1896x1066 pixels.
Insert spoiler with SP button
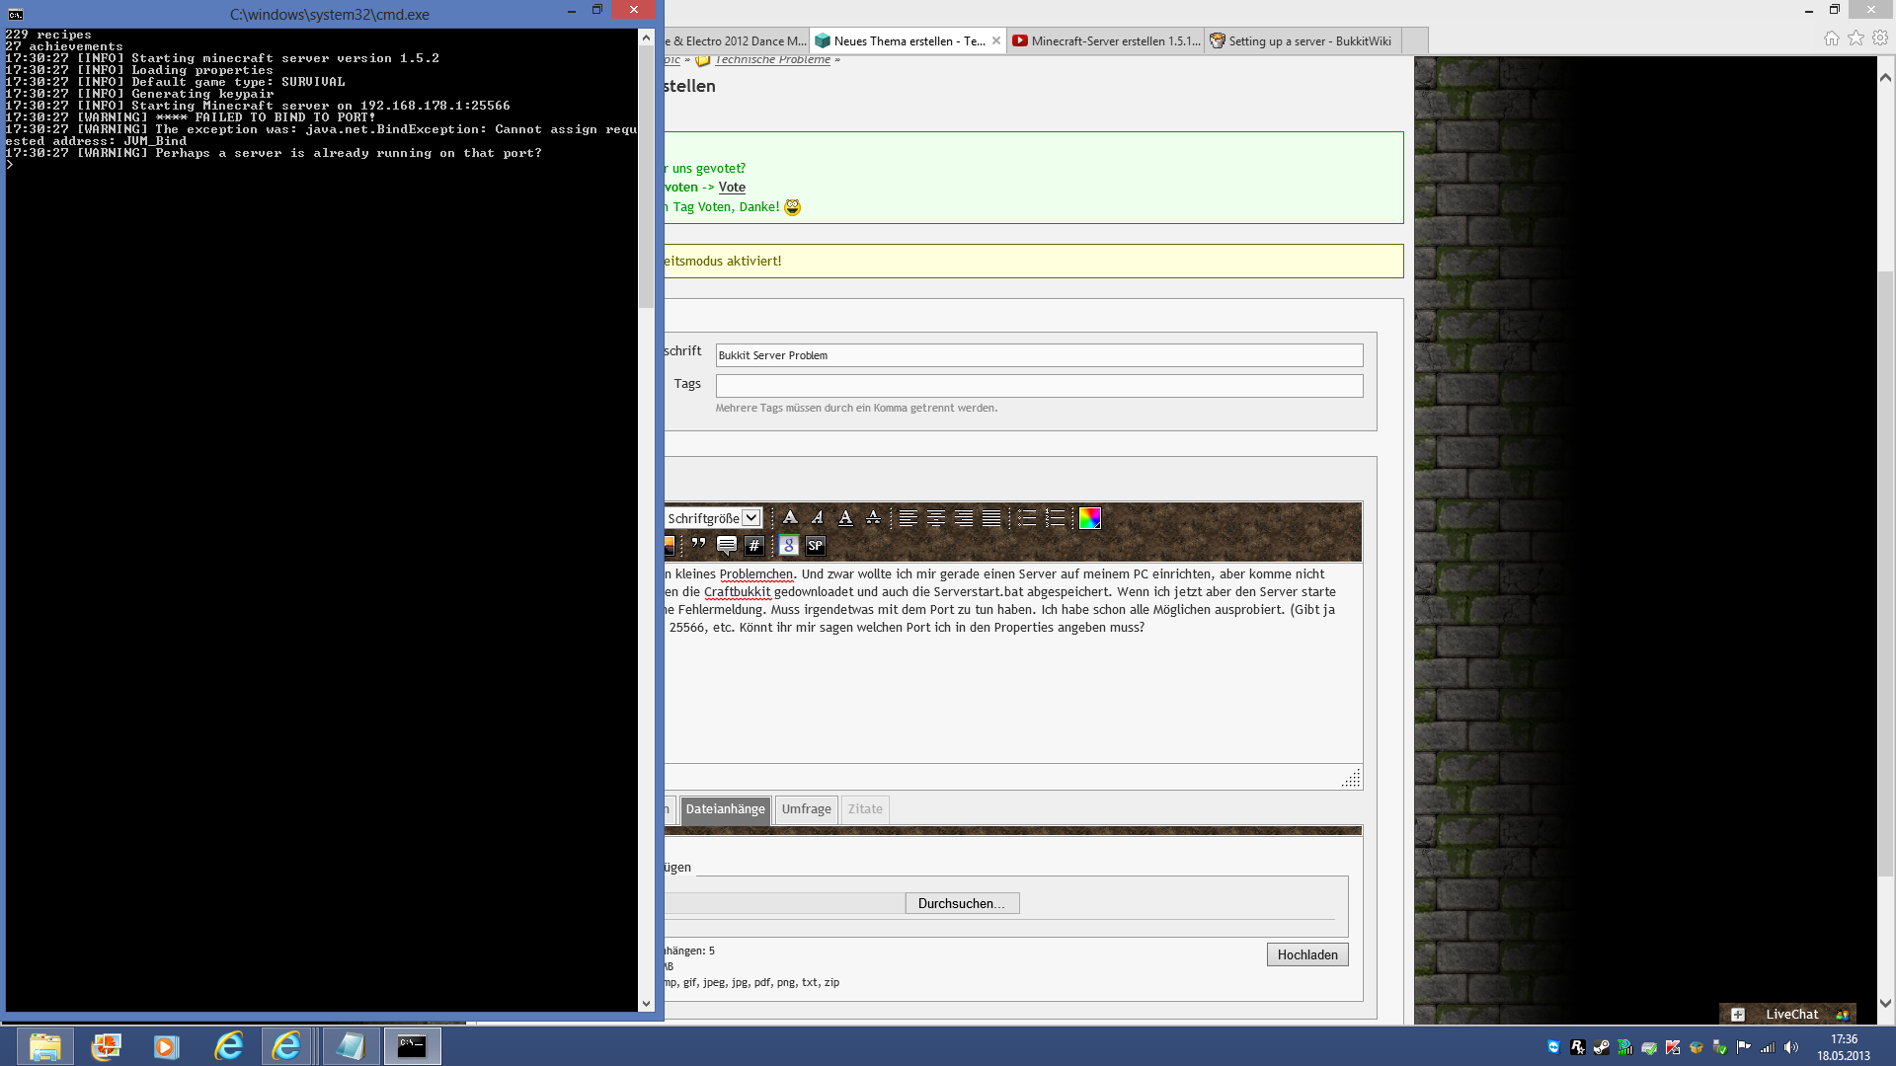point(815,545)
